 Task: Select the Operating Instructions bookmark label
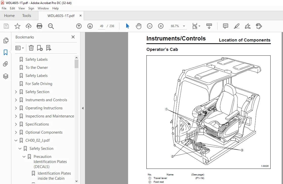click(44, 108)
